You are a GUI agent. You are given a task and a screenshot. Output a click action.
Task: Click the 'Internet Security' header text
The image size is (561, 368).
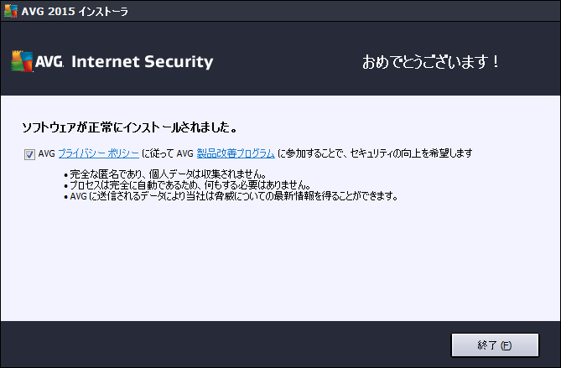142,61
